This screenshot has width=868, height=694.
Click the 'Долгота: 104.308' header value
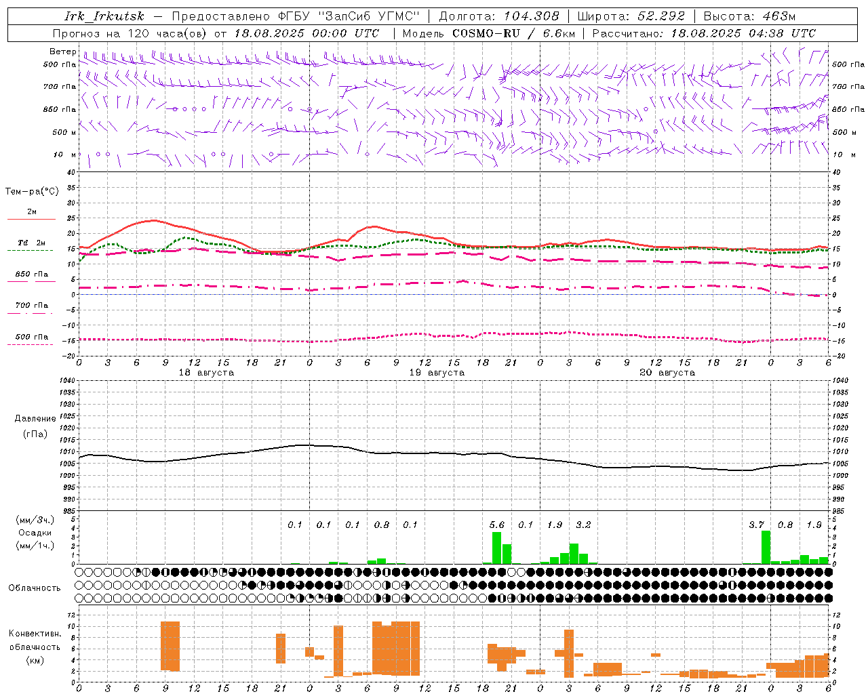pyautogui.click(x=499, y=16)
